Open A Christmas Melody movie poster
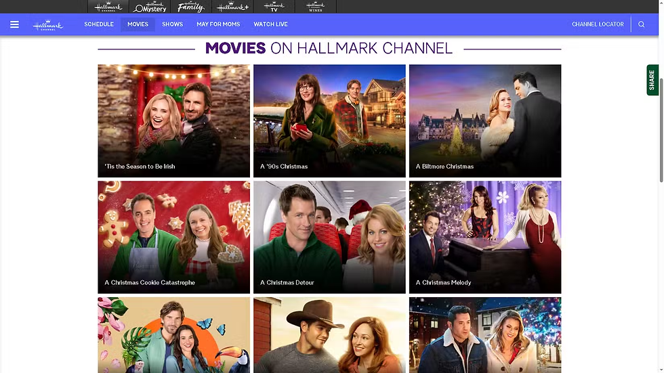The width and height of the screenshot is (664, 373). (485, 237)
